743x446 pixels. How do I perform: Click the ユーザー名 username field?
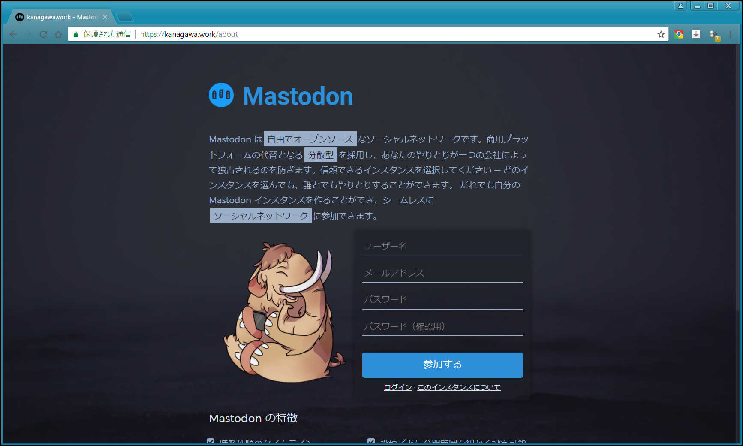442,247
